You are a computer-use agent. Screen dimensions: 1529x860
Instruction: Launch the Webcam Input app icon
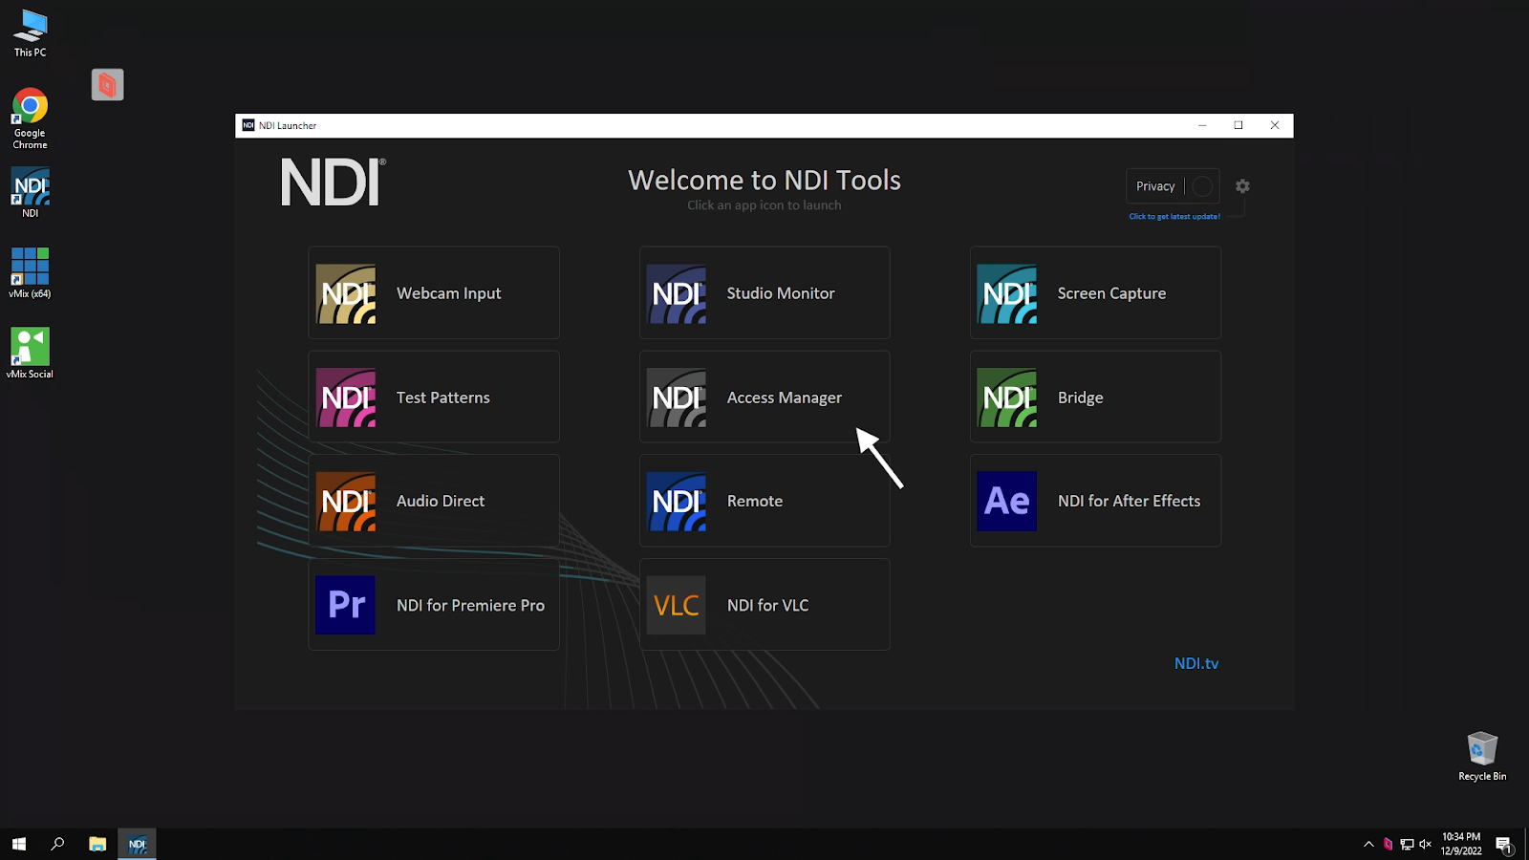tap(346, 293)
